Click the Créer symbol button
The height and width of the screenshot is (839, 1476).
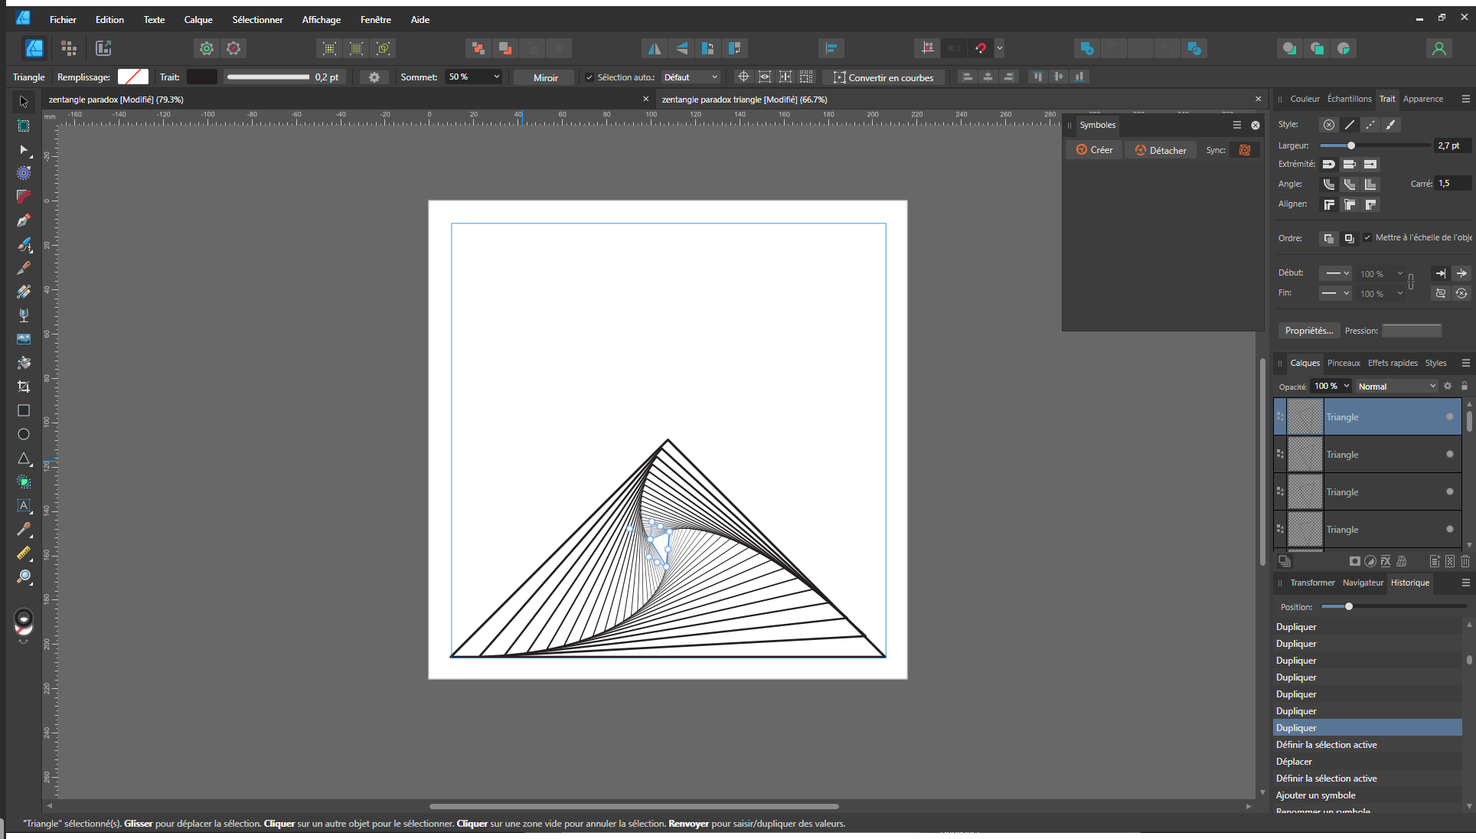pyautogui.click(x=1094, y=150)
